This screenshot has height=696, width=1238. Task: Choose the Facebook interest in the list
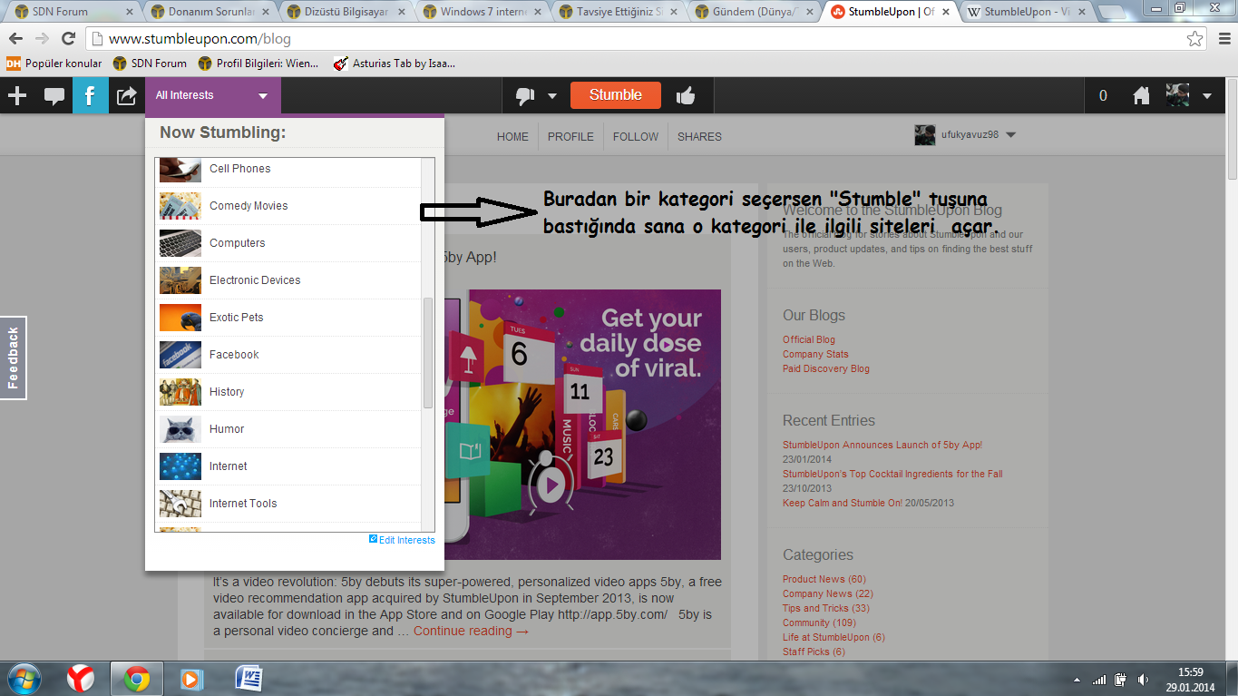[x=289, y=355]
